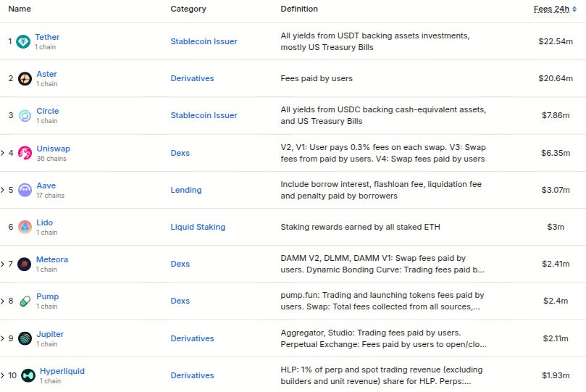586x392 pixels.
Task: Open Meteora's Dexs category link
Action: [x=180, y=264]
